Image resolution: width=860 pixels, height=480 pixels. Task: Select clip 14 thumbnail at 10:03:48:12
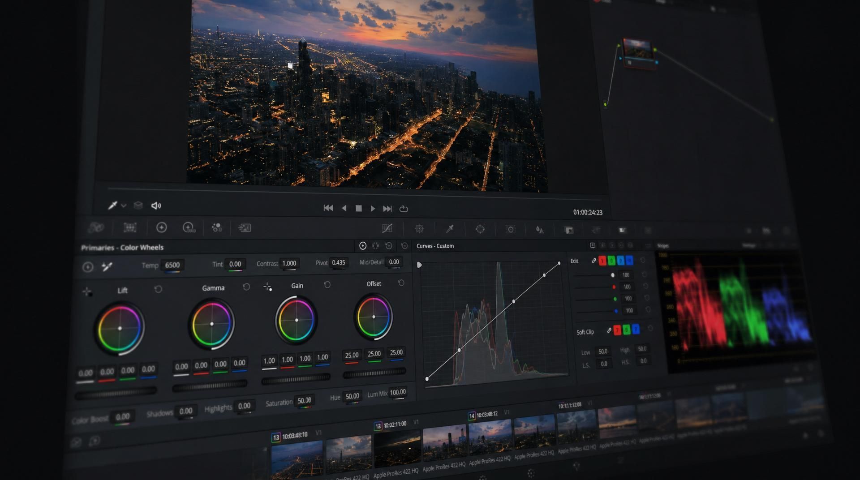point(490,437)
